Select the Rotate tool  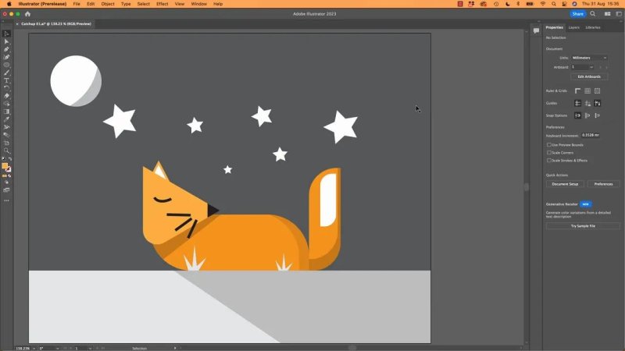(6, 88)
